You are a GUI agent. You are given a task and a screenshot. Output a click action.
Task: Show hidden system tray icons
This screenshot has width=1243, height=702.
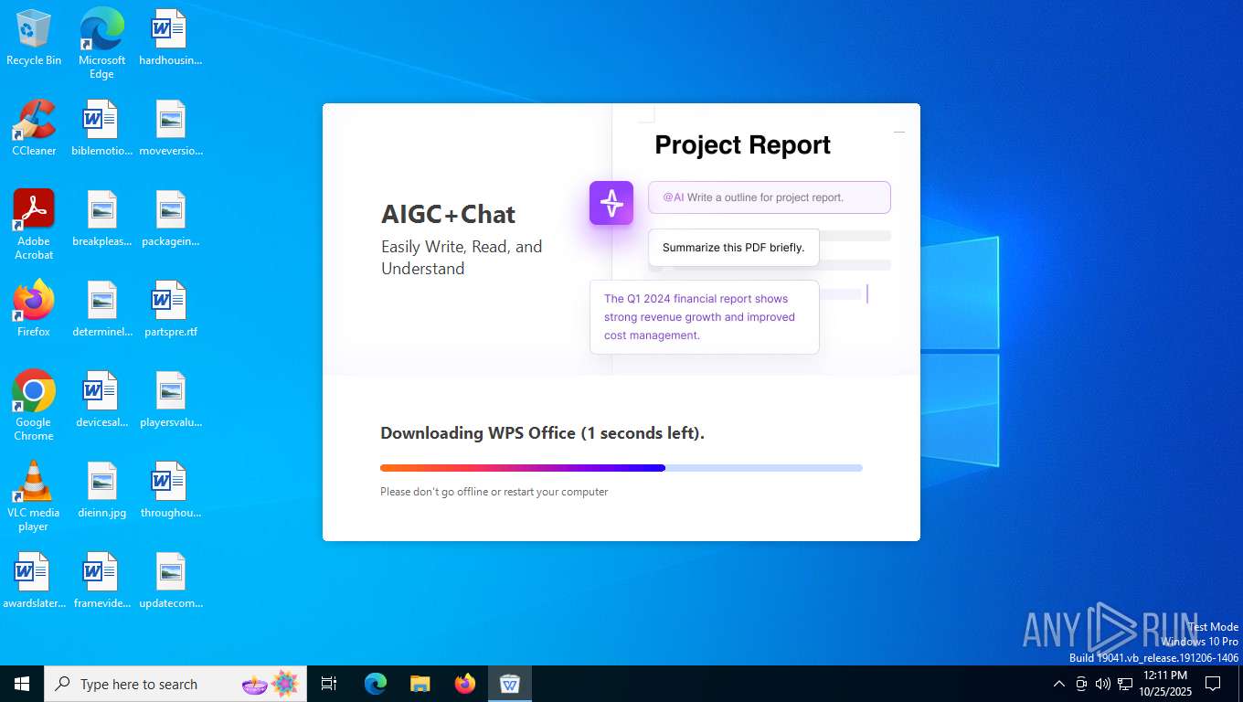[1059, 684]
